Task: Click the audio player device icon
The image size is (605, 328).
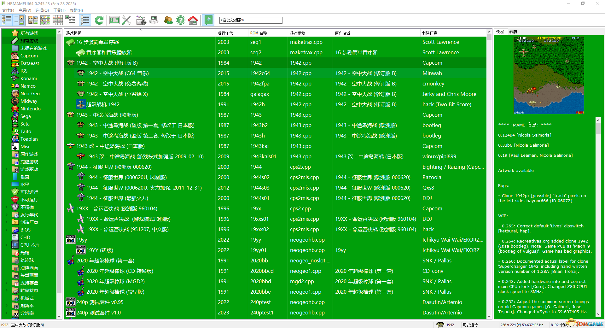Action: pos(154,20)
